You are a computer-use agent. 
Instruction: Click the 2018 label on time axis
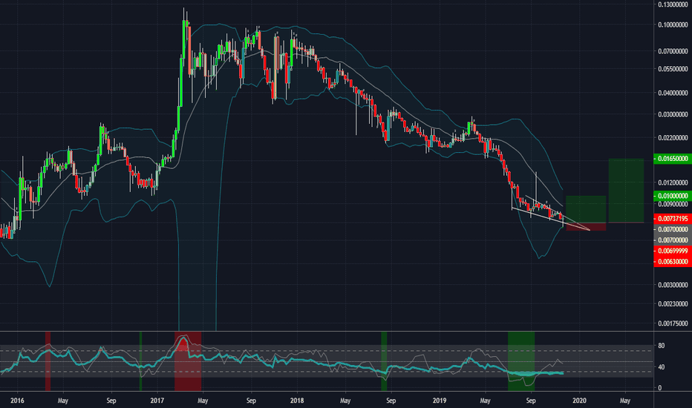tap(297, 401)
